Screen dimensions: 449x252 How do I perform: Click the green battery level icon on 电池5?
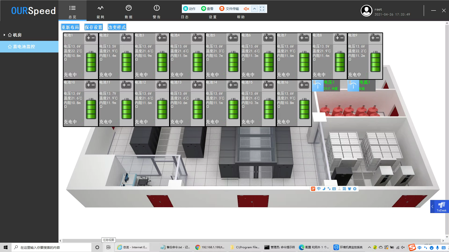pos(233,61)
